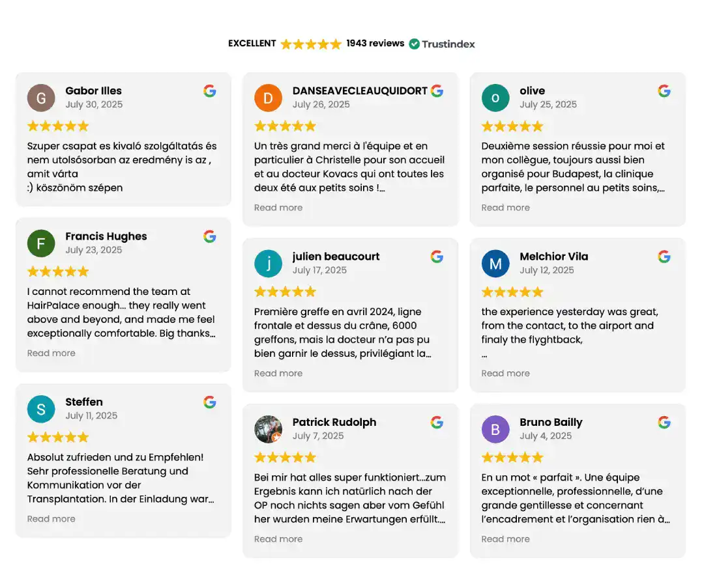The image size is (704, 586).
Task: Click the Trustindex verified checkmark icon
Action: [415, 44]
